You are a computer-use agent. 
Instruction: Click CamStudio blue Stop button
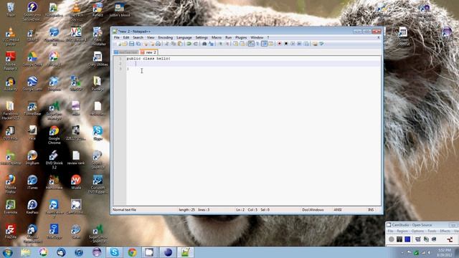coord(407,239)
